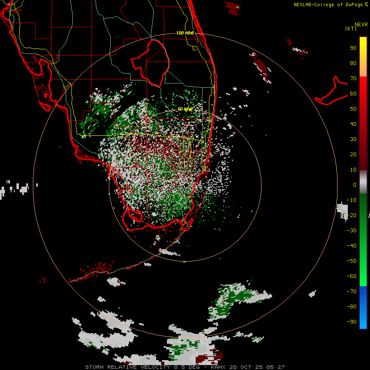
Task: Click the NEXR label above the color scale
Action: click(361, 25)
